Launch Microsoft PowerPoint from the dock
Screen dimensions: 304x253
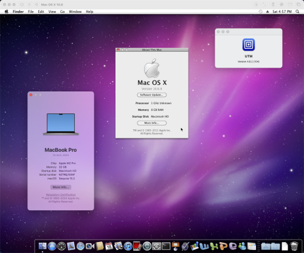click(223, 246)
